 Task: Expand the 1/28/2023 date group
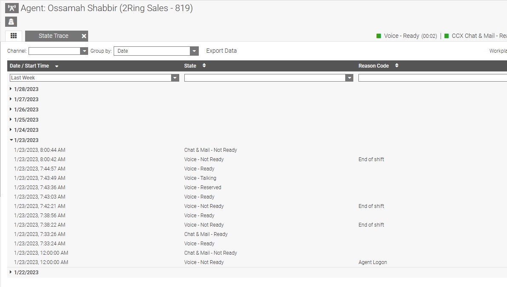point(11,89)
